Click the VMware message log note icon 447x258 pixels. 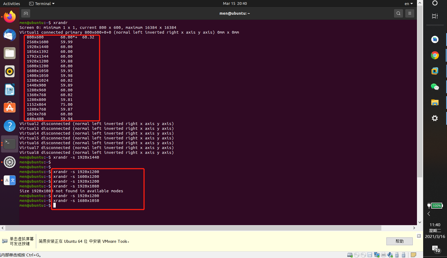tap(414, 255)
